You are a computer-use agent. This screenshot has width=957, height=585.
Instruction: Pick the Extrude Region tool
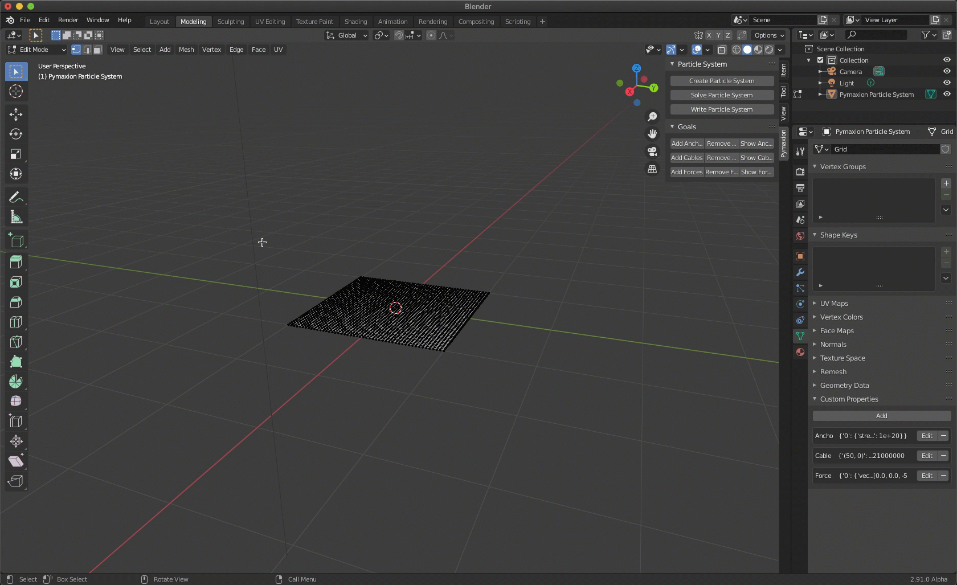(16, 262)
